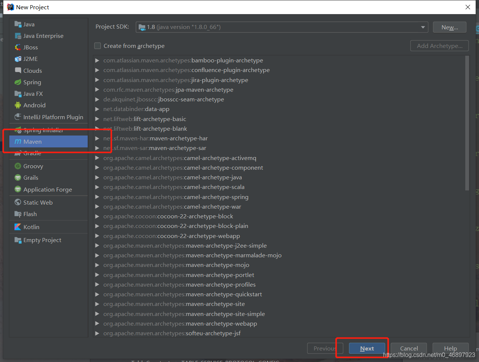Screen dimensions: 479x362
Task: Open Help for New Project
Action: coord(450,348)
